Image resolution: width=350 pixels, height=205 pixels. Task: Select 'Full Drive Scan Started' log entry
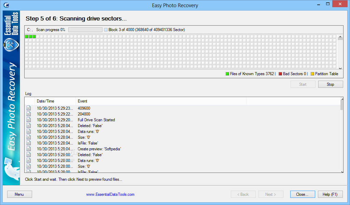96,120
